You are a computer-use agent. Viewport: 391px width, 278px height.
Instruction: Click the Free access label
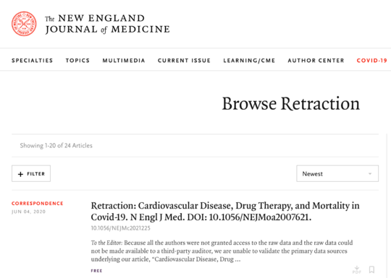[x=96, y=271]
